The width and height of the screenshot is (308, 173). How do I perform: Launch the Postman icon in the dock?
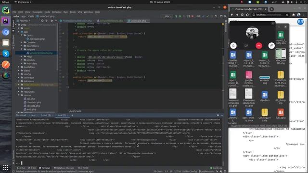(6, 64)
